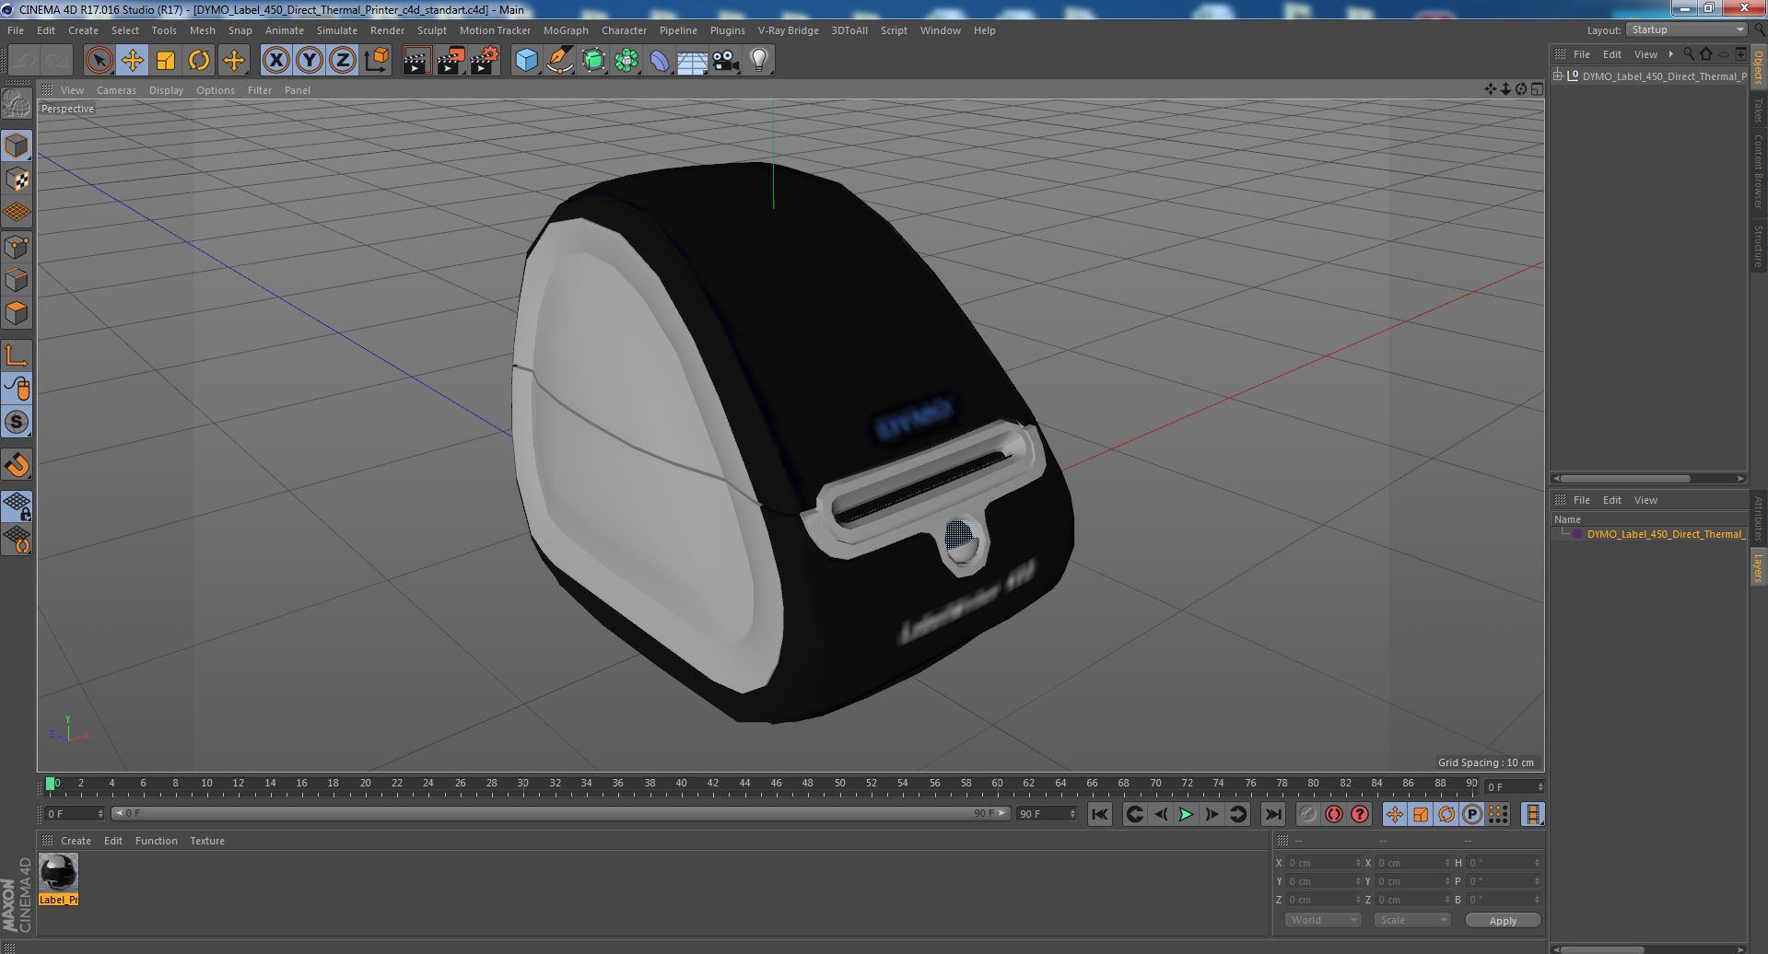Open the timeline dope sheet icon
Screen dimensions: 1768x954
pyautogui.click(x=1531, y=814)
